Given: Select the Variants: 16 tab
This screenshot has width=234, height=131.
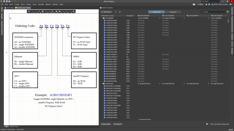Looking at the screenshot, I should 156,12.
